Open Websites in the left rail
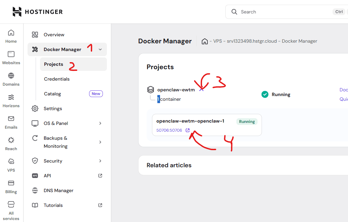Screen dimensions: 348x222 (11, 58)
